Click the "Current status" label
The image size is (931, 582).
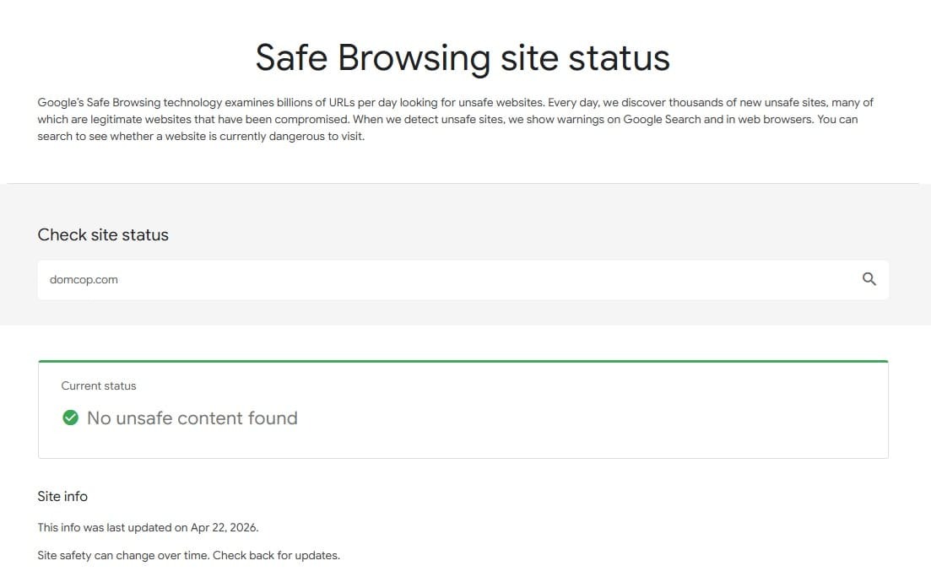(x=99, y=385)
